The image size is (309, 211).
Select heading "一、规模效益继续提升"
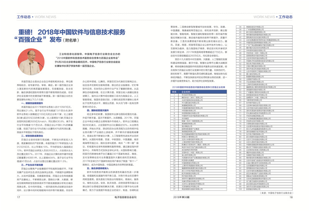coord(32,103)
